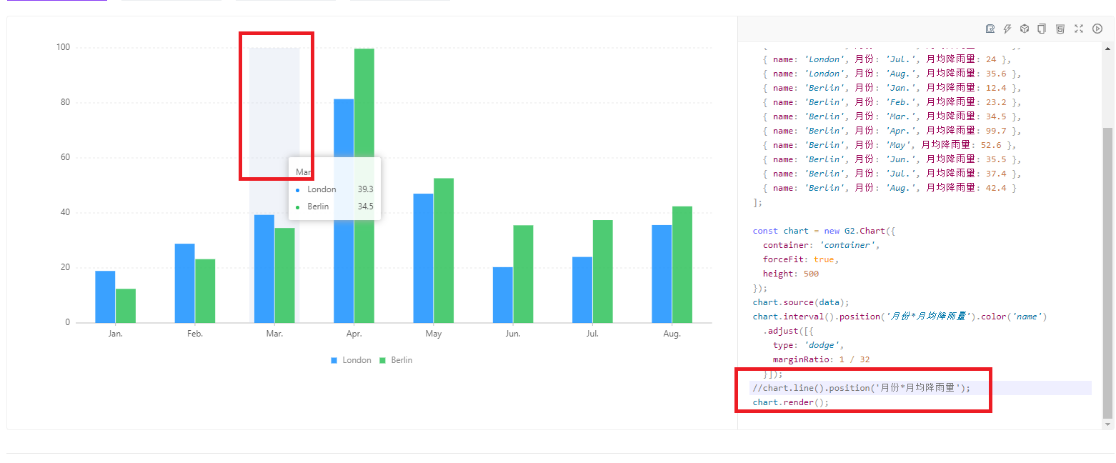
Task: Copy the code snippet to clipboard
Action: [x=1041, y=29]
